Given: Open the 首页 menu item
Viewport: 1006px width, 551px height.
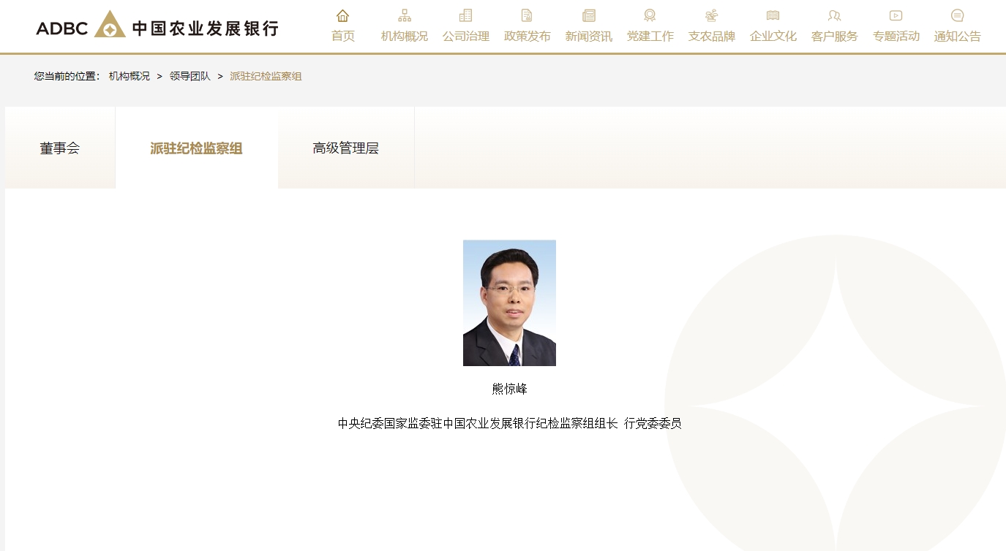Looking at the screenshot, I should (343, 36).
